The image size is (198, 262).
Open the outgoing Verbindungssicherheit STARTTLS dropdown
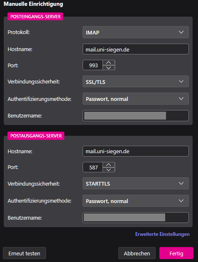click(x=135, y=184)
